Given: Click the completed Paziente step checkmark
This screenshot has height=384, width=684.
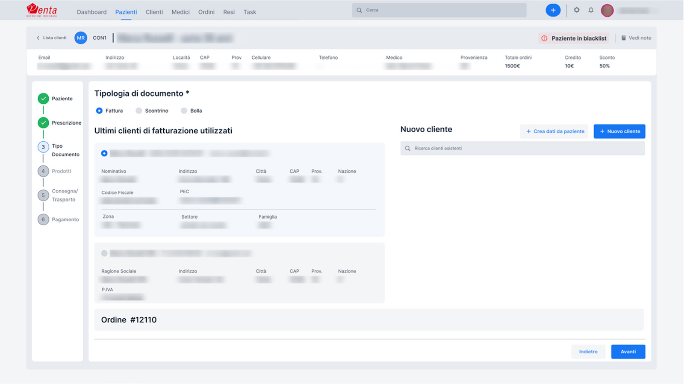Looking at the screenshot, I should pyautogui.click(x=43, y=99).
